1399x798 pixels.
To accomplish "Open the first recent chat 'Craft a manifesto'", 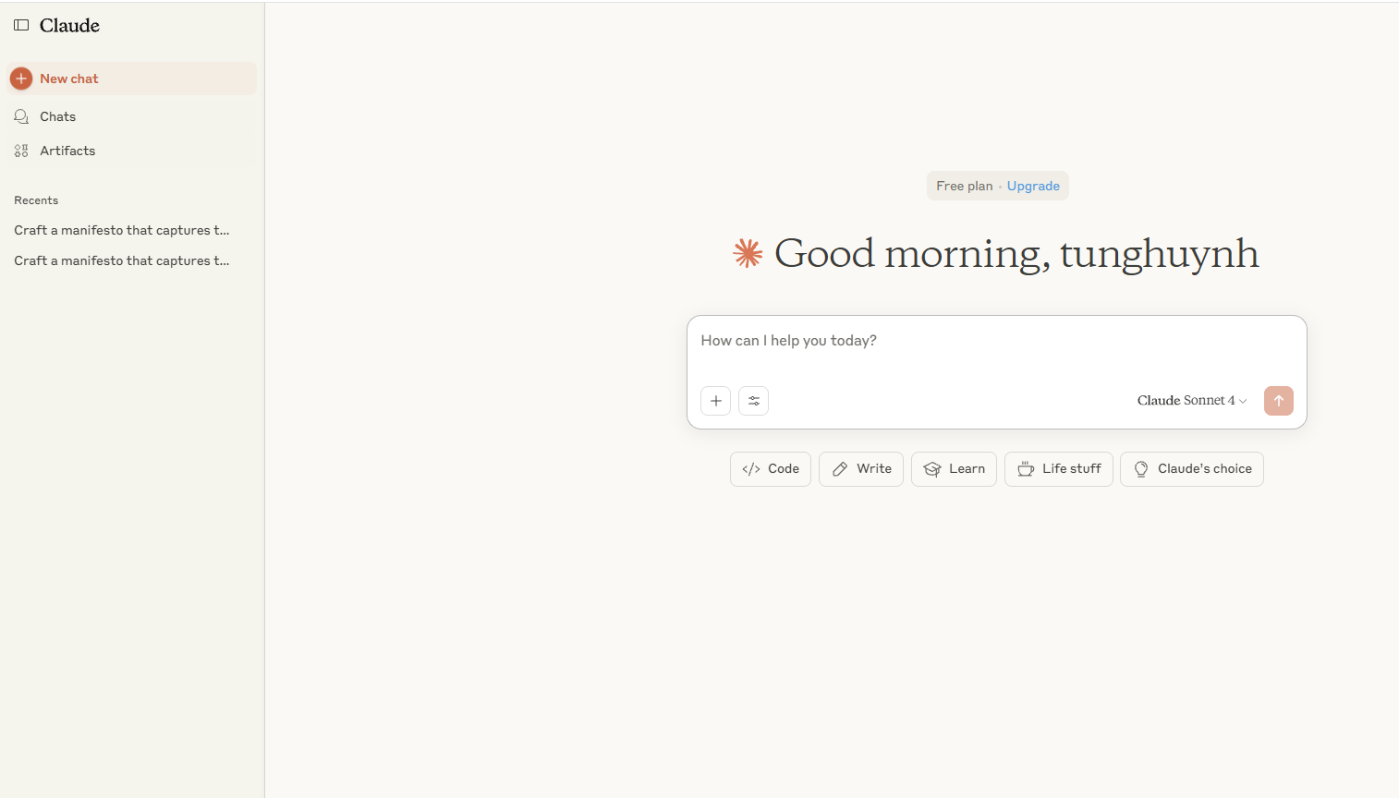I will click(x=122, y=230).
